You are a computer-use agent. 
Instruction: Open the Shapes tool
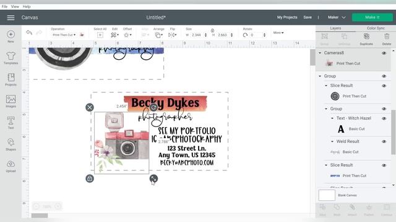point(11,144)
